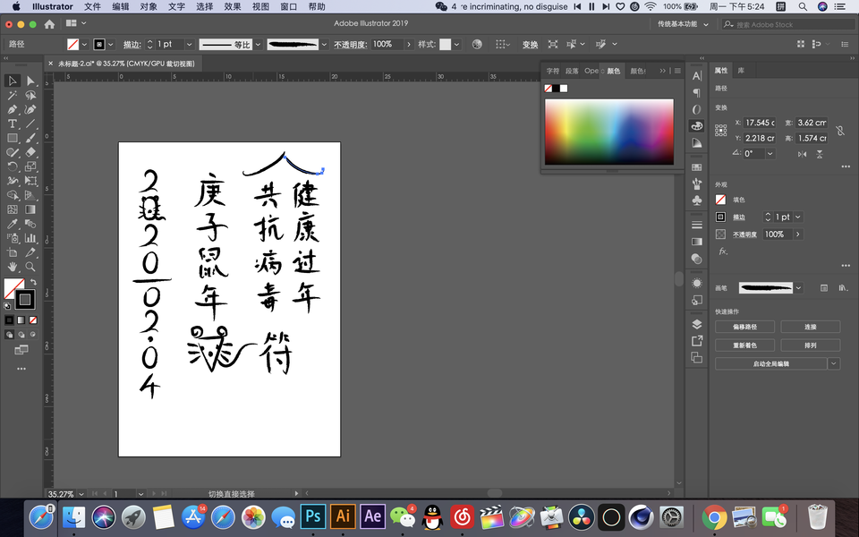This screenshot has width=859, height=537.
Task: Open the 文件 (File) menu
Action: [92, 6]
